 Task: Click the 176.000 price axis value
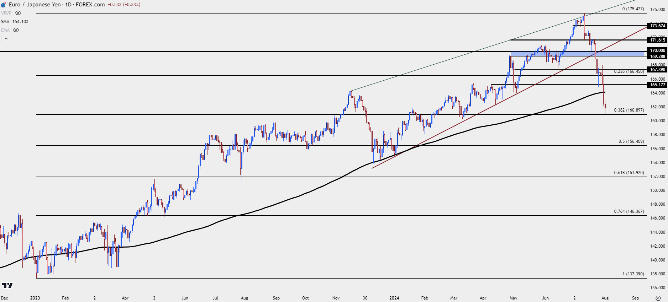(658, 10)
